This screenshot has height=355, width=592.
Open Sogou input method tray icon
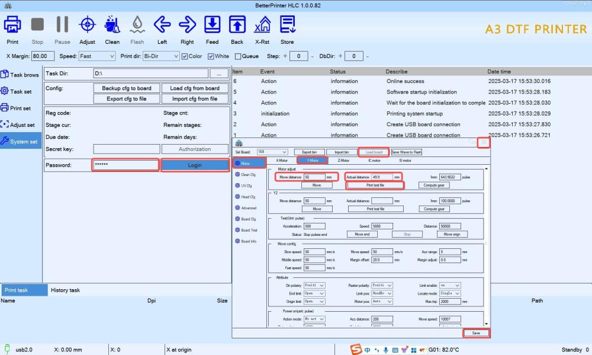click(356, 349)
